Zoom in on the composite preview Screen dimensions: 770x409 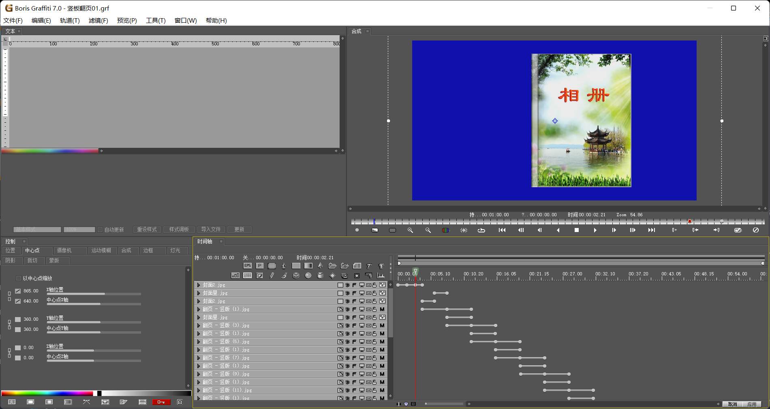(x=410, y=230)
